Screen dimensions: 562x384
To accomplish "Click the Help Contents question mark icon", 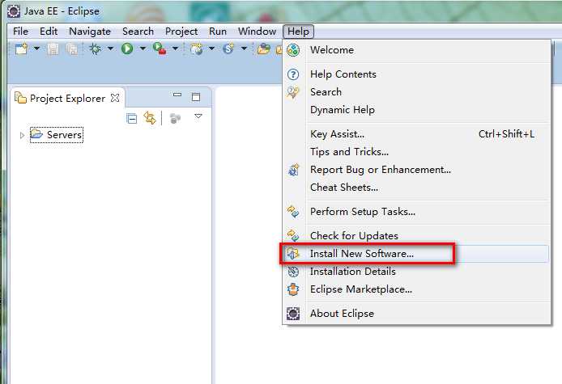I will [293, 74].
